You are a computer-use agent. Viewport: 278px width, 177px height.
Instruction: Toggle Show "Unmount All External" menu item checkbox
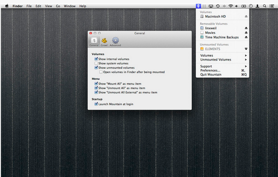click(96, 92)
